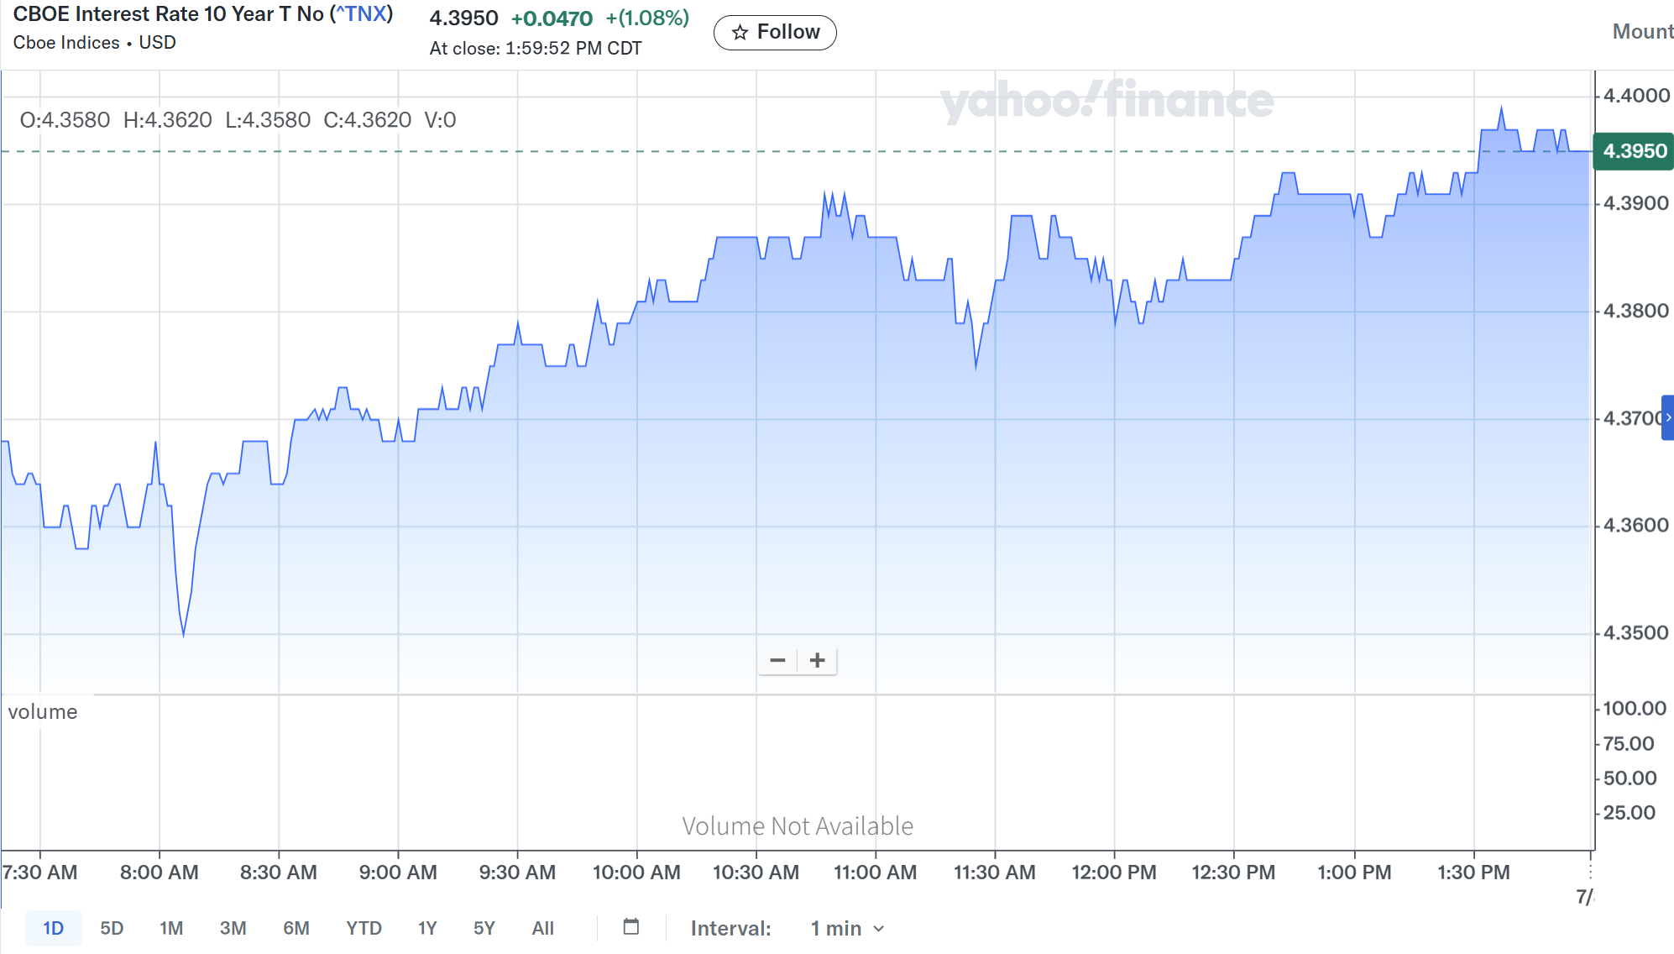Click the 4.3950 quote price in header

[463, 18]
